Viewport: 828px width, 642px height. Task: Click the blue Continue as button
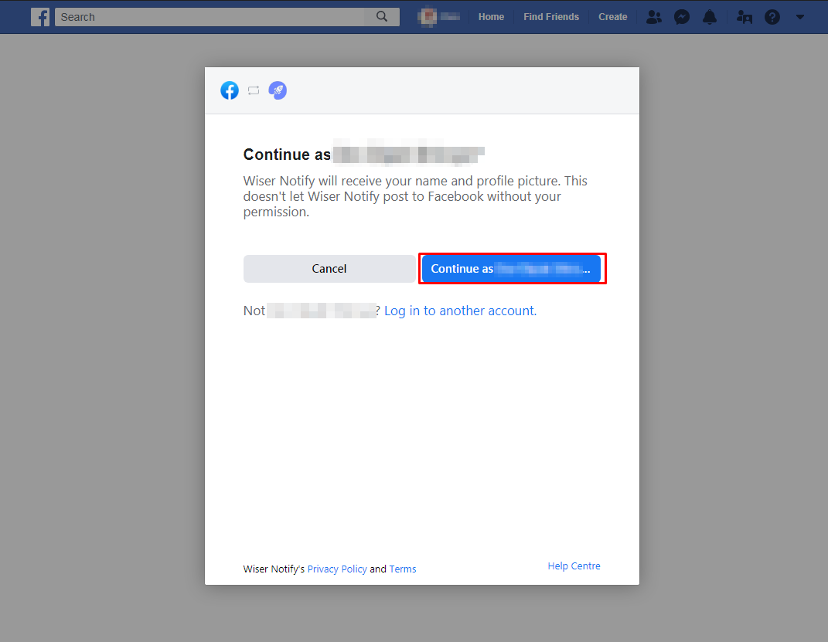click(x=511, y=269)
